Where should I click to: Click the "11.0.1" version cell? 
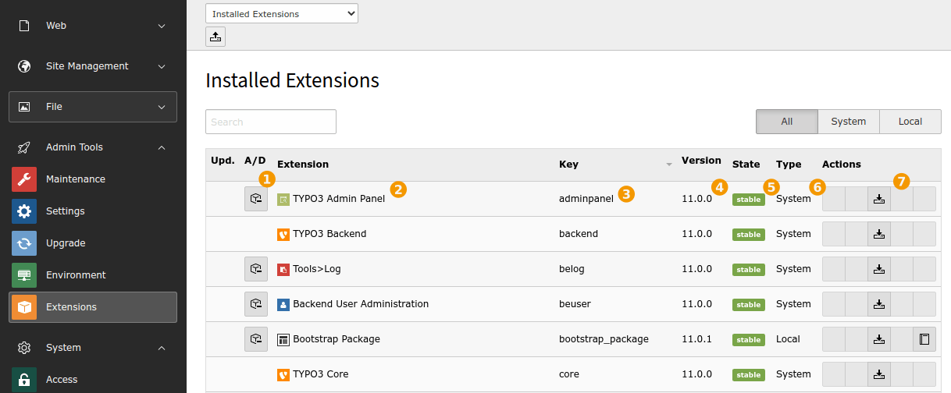point(696,339)
